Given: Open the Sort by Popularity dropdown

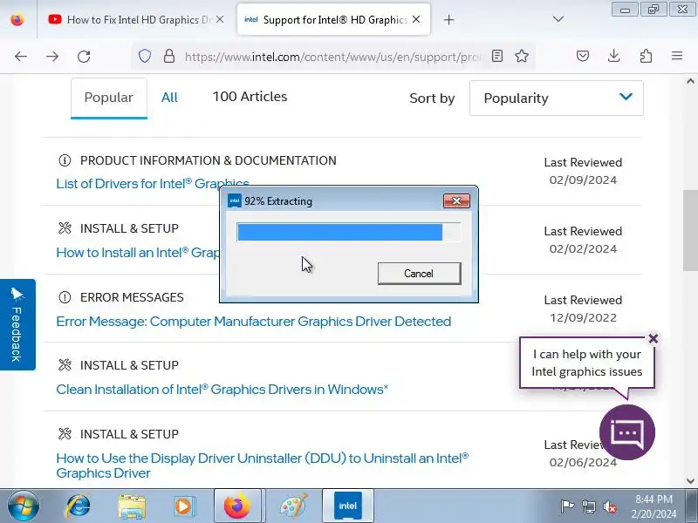Looking at the screenshot, I should point(556,98).
